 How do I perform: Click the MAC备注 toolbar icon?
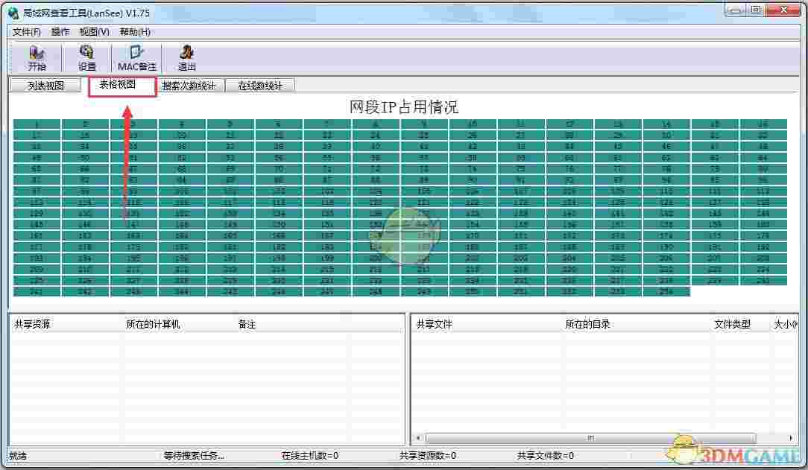coord(136,57)
